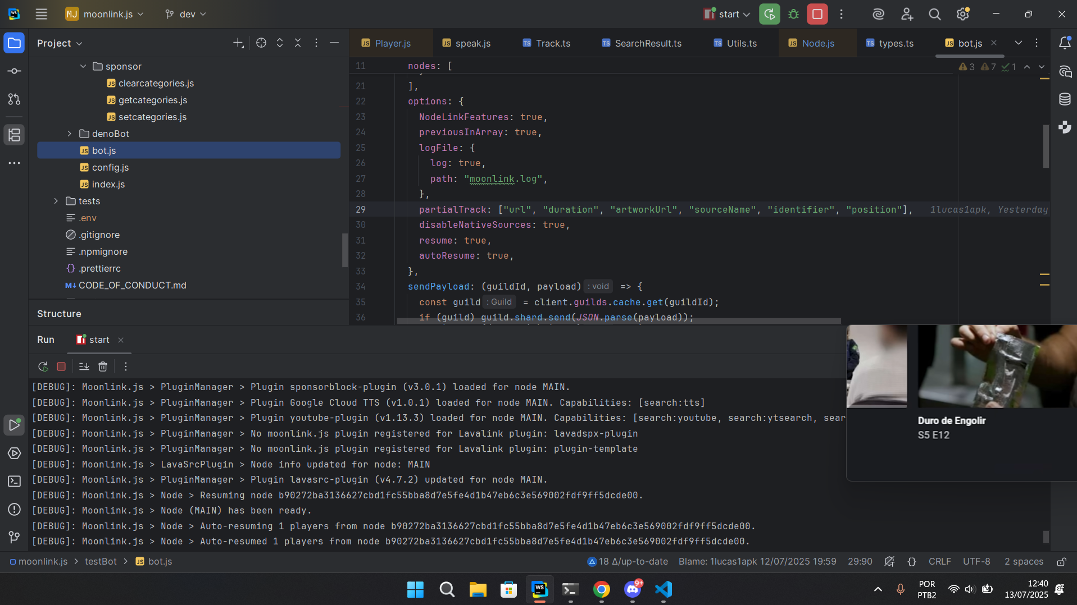Collapse the sponsor folder
Image resolution: width=1077 pixels, height=605 pixels.
pyautogui.click(x=83, y=66)
